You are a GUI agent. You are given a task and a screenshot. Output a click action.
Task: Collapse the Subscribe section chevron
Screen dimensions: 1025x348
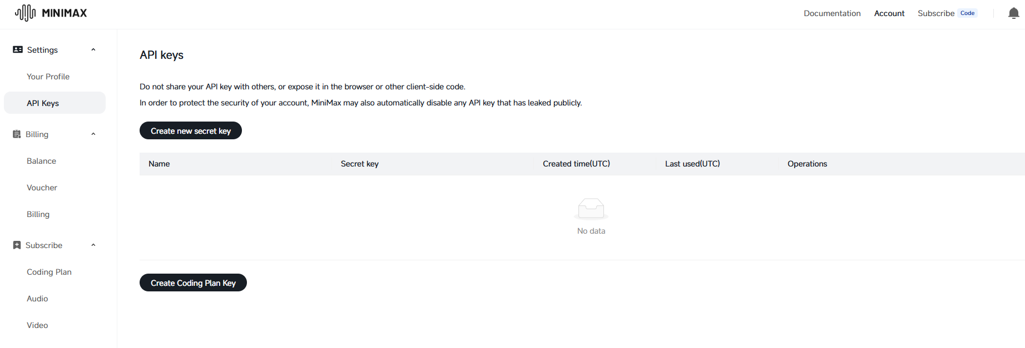[93, 245]
